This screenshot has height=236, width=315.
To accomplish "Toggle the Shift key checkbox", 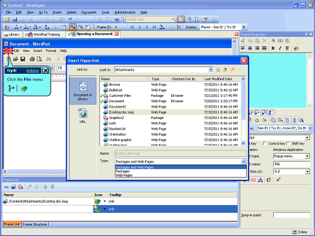I will click(288, 144).
